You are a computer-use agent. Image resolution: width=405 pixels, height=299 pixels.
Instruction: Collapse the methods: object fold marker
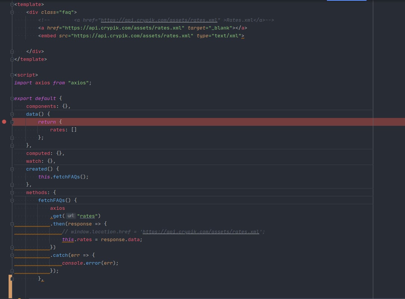12,193
